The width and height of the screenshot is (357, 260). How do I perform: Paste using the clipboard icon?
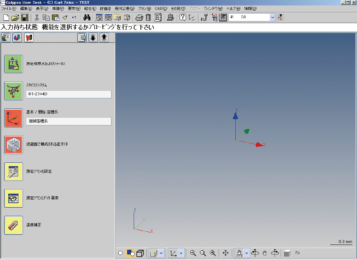[x=56, y=17]
